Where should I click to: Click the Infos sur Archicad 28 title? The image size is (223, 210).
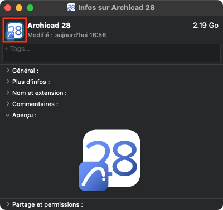coord(117,8)
